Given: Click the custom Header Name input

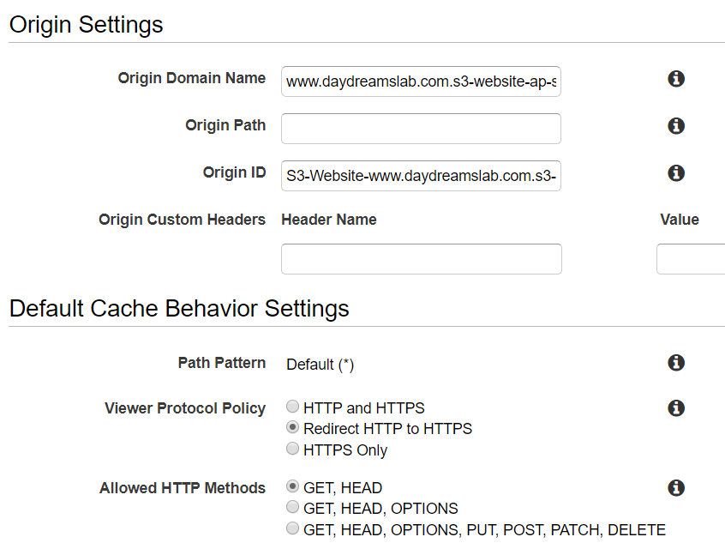Looking at the screenshot, I should point(421,259).
